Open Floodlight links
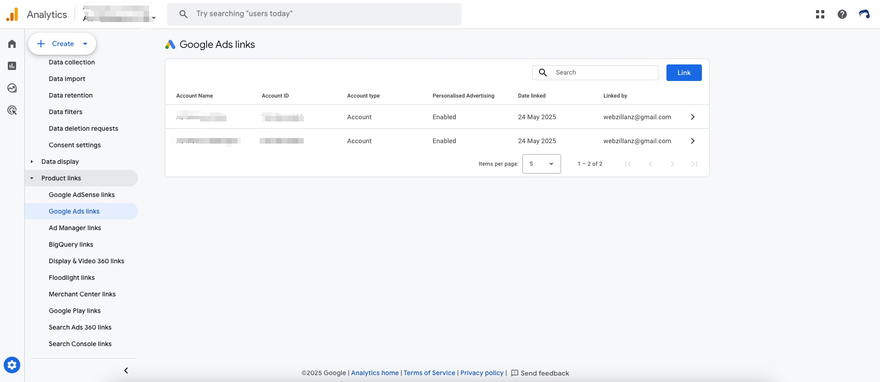The image size is (880, 382). tap(72, 278)
